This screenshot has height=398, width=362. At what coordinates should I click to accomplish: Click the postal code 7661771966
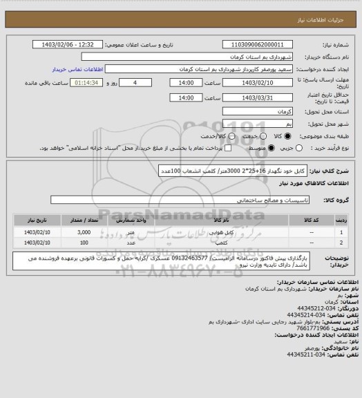pyautogui.click(x=313, y=328)
